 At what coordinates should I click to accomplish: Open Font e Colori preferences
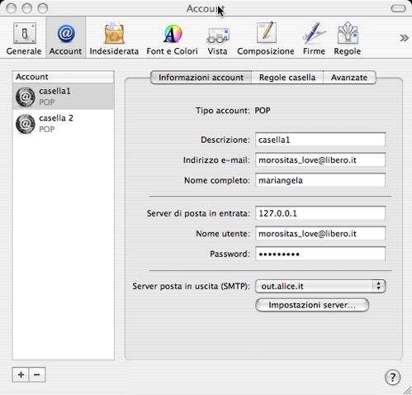[173, 39]
